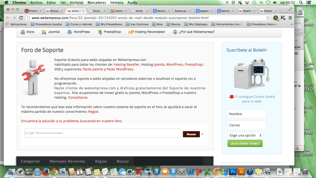Image resolution: width=316 pixels, height=178 pixels.
Task: Open the Ventana menu
Action: coord(116,2)
